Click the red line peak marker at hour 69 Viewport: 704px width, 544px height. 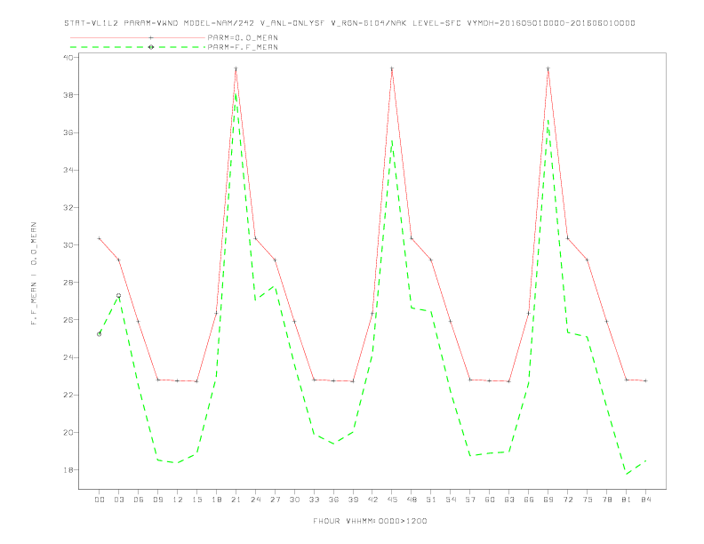point(548,68)
